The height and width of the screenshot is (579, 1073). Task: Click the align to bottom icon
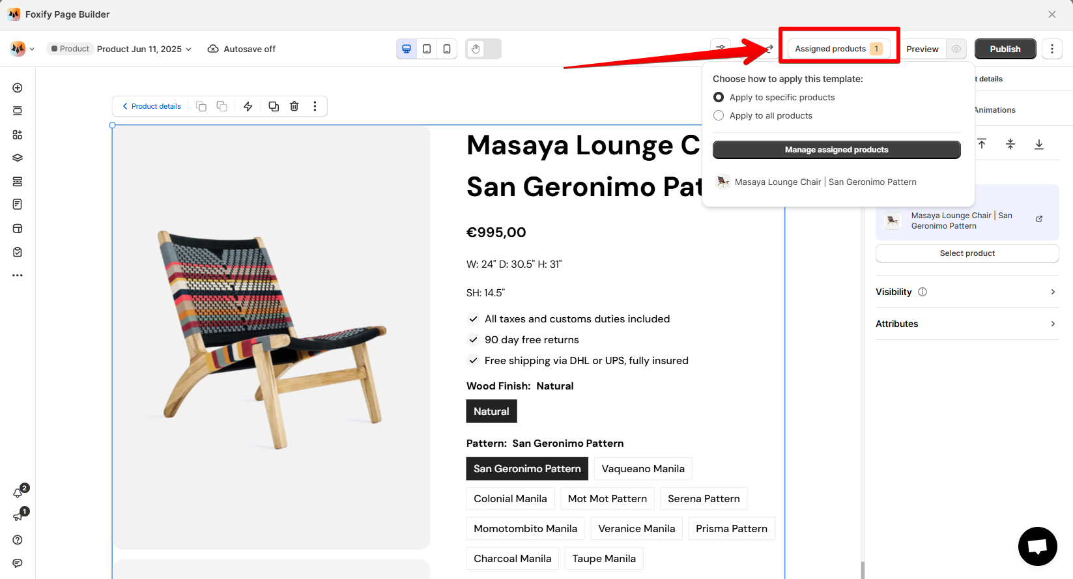pyautogui.click(x=1039, y=144)
